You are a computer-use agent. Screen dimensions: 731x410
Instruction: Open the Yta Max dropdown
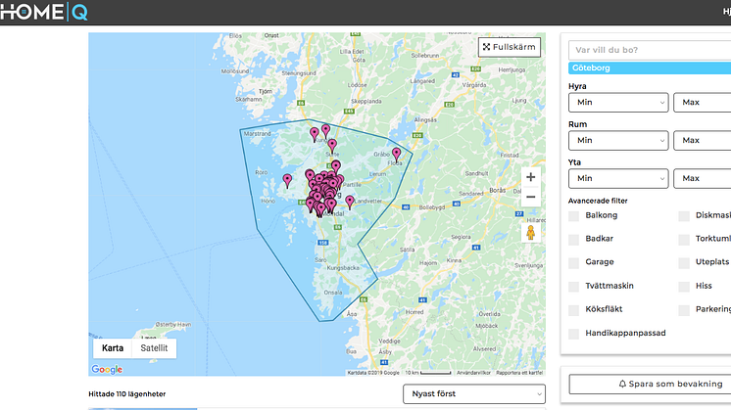(703, 179)
